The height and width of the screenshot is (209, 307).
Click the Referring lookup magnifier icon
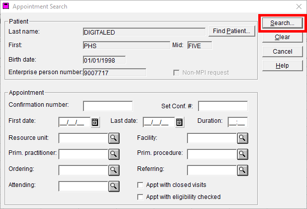click(x=243, y=170)
